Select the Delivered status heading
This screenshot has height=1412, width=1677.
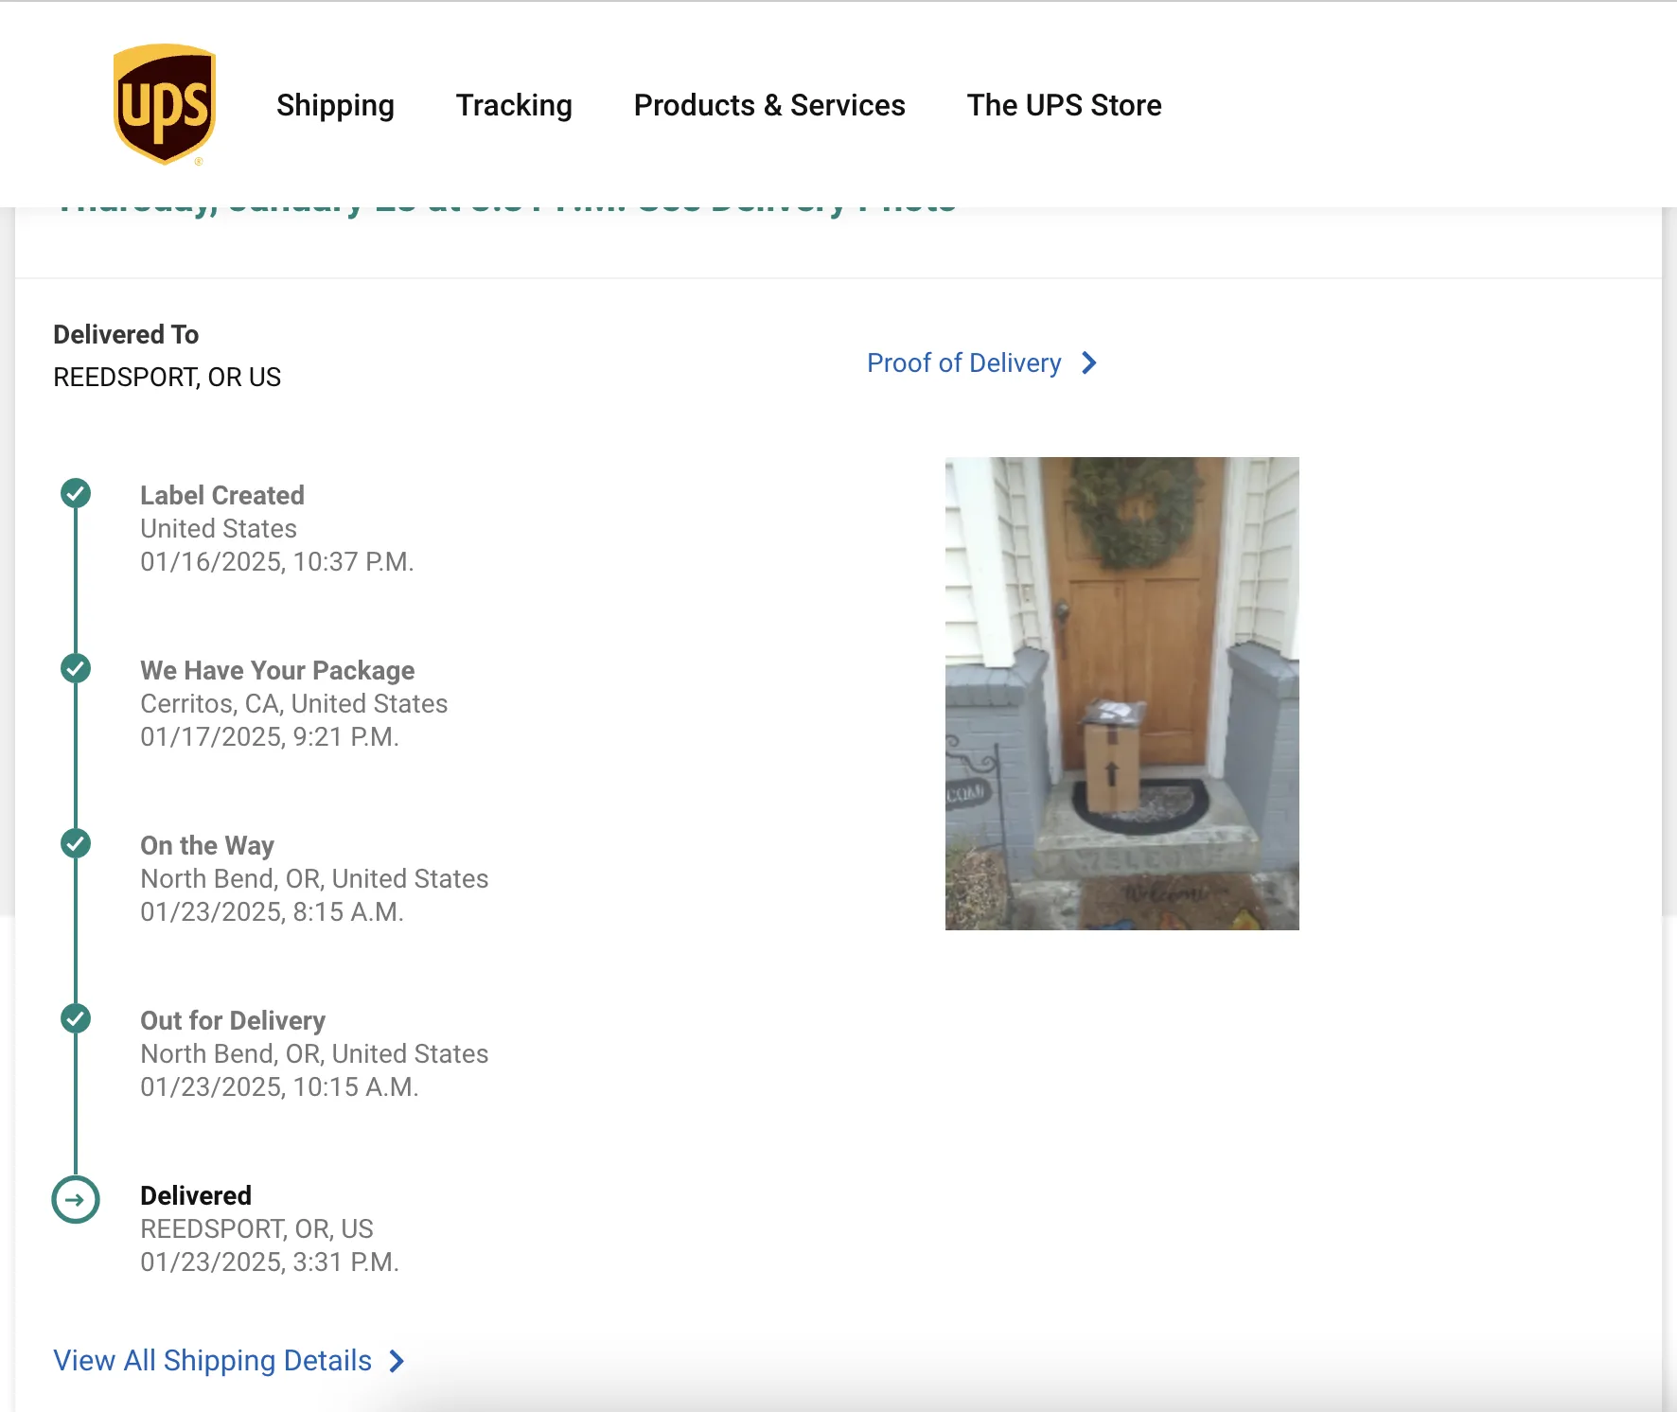coord(196,1195)
